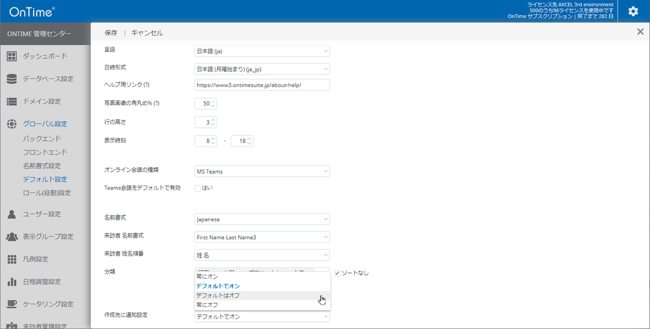
Task: Click the 保存 button
Action: [x=110, y=32]
